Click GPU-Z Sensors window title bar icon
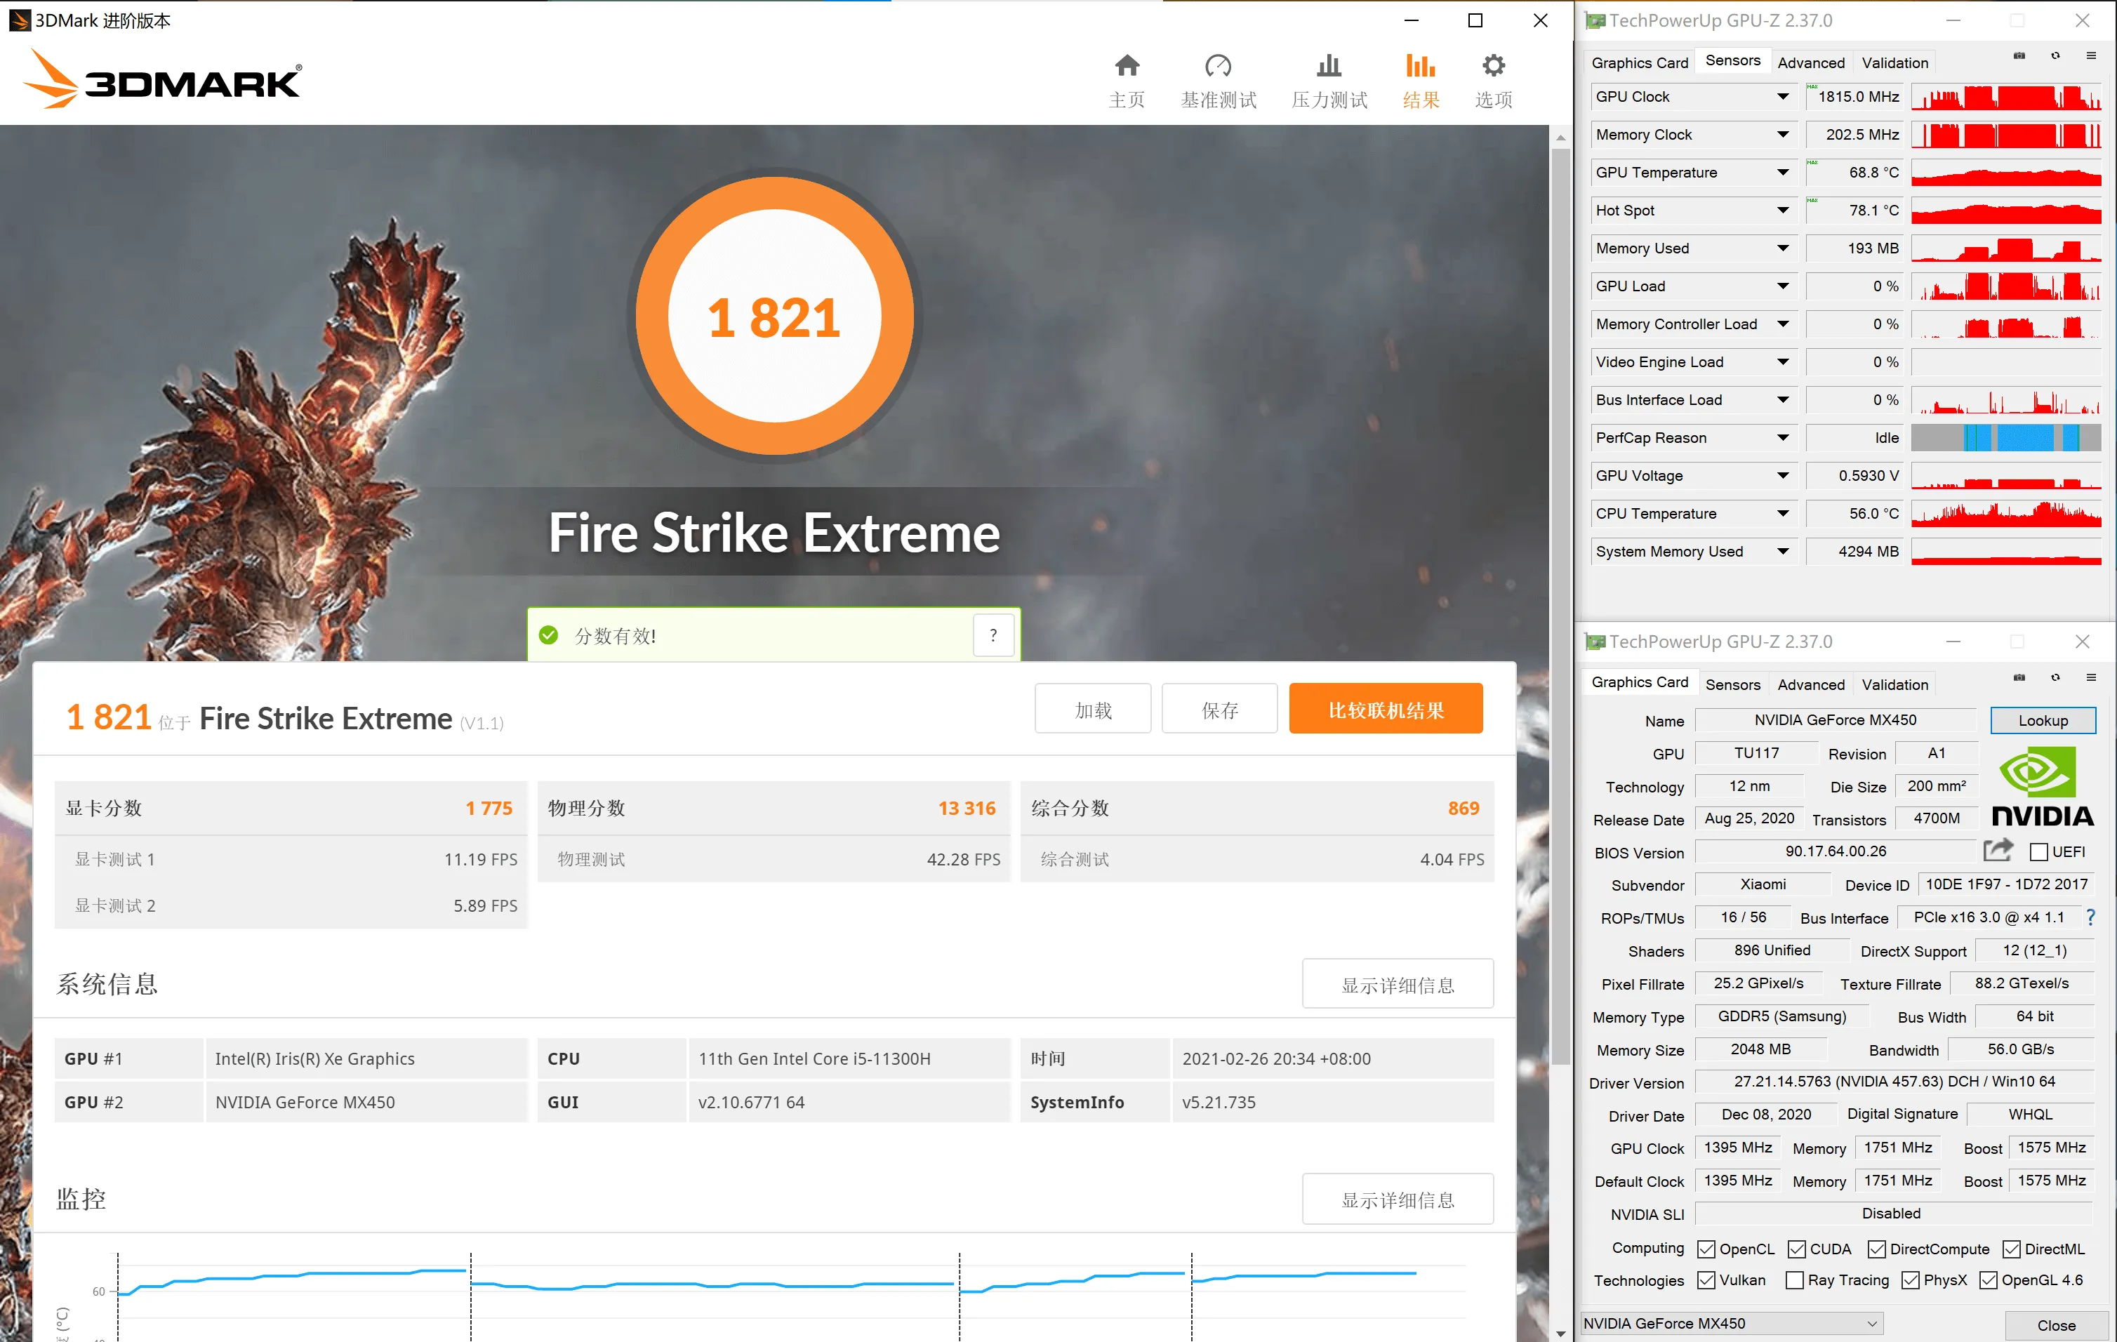The width and height of the screenshot is (2117, 1342). pyautogui.click(x=1595, y=20)
